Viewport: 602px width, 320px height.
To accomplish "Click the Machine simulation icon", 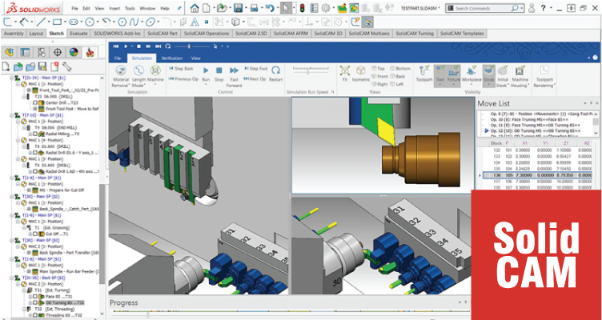I will 156,72.
